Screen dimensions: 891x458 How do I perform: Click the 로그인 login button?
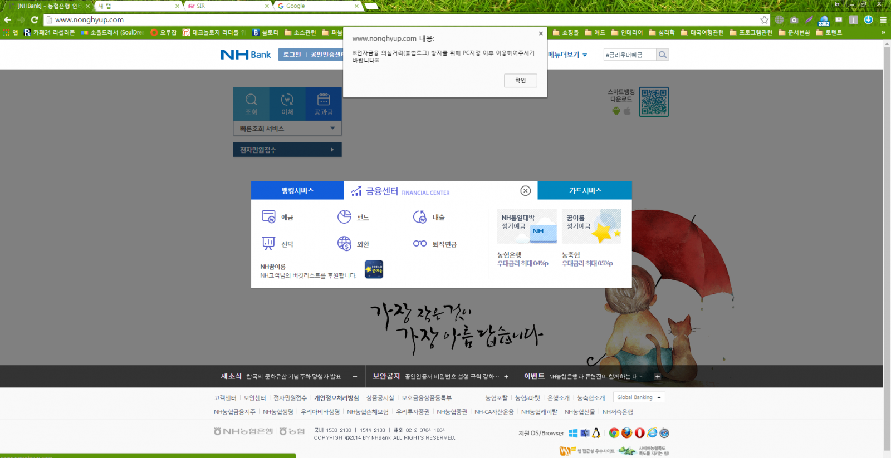[292, 55]
